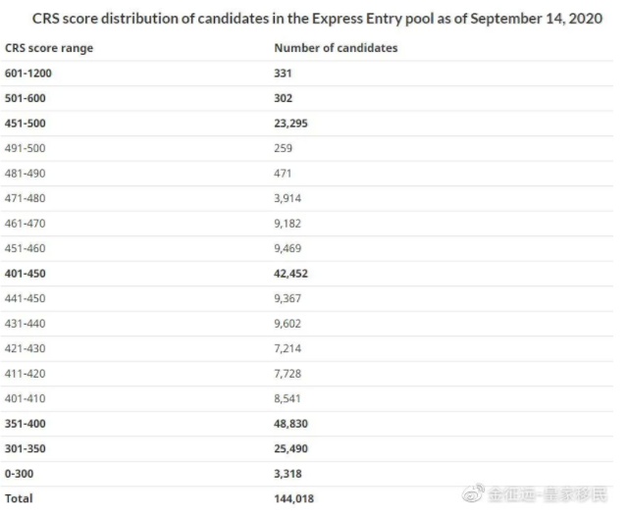Click the table title about Express Entry pool
627x517 pixels.
[x=317, y=19]
